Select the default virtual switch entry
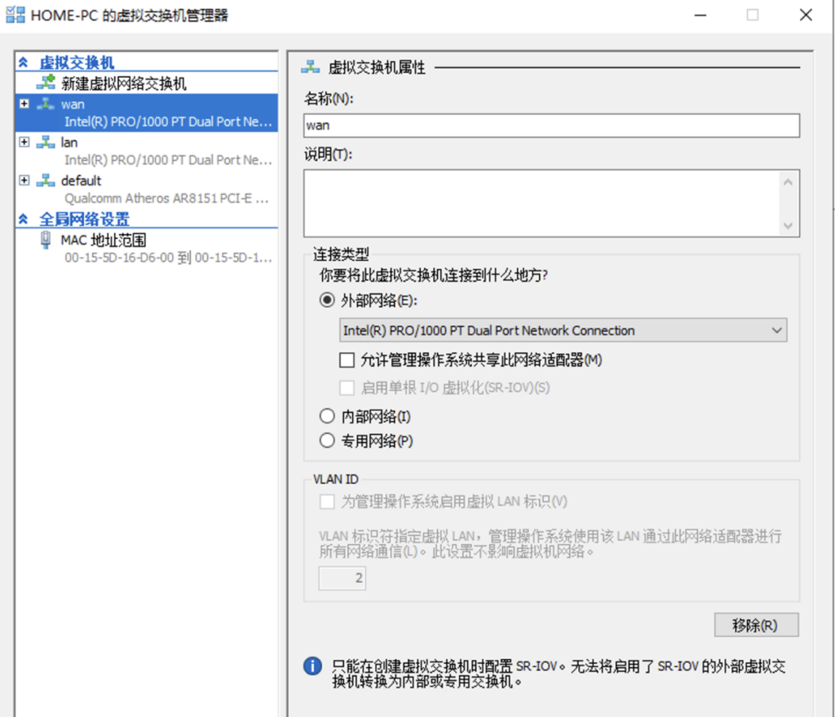Screen dimensions: 835x717 (147, 189)
